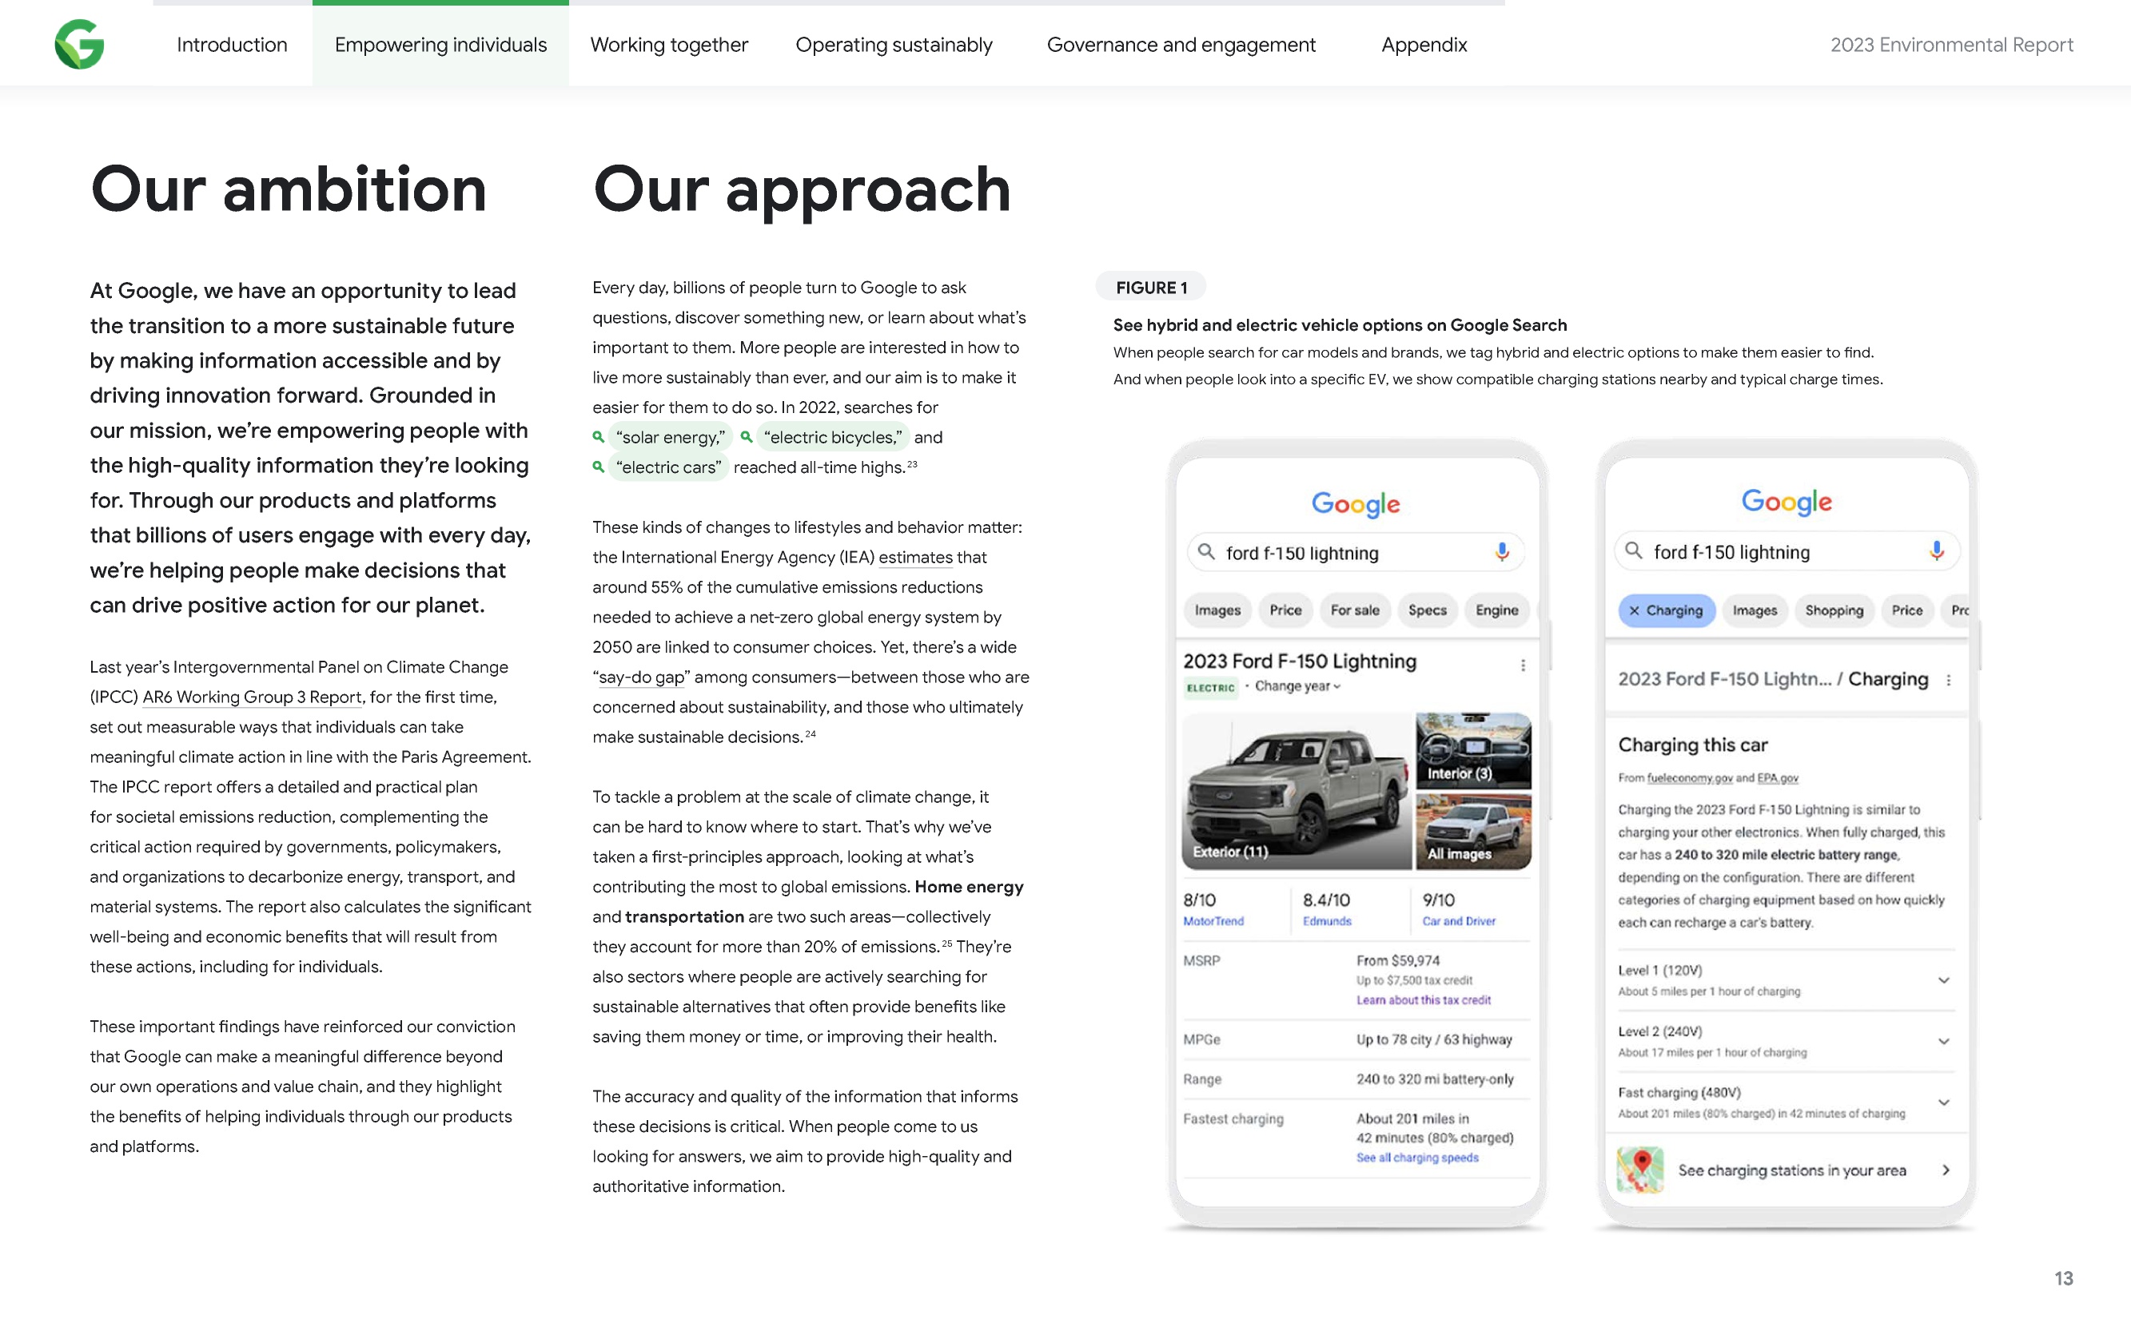Select the Shopping chip
This screenshot has width=2131, height=1331.
1834,610
